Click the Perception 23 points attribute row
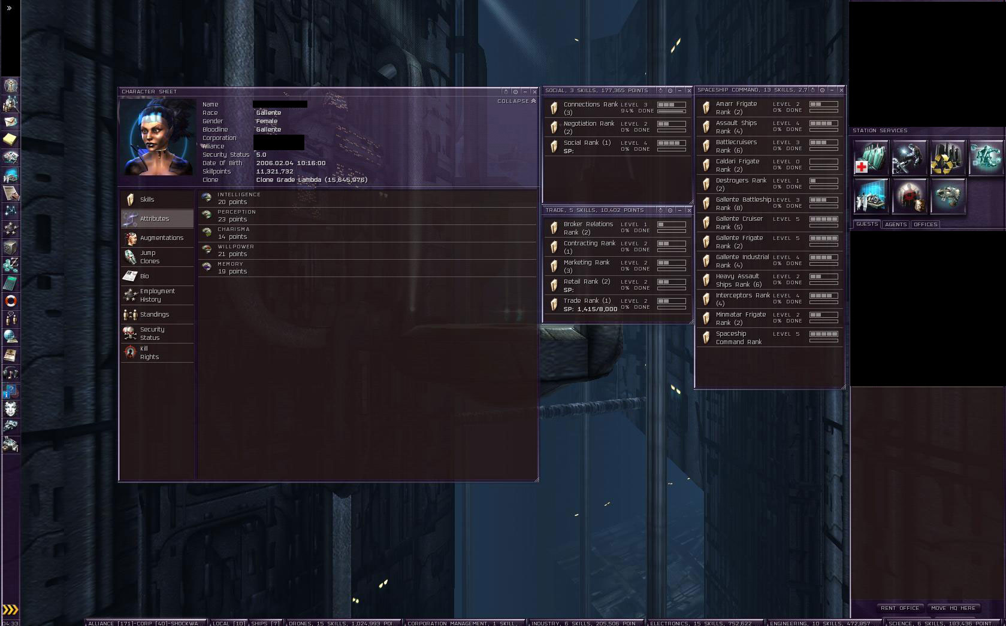1006x626 pixels. click(x=367, y=215)
